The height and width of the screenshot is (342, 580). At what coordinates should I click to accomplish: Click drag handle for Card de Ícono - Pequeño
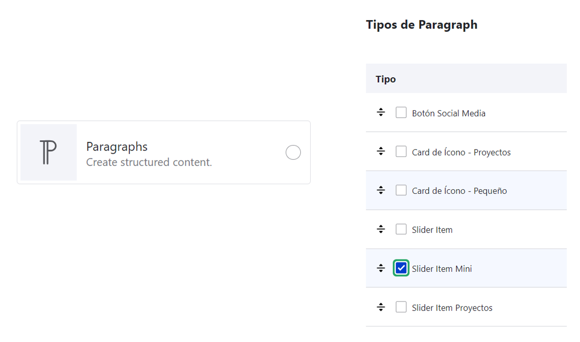click(x=381, y=191)
